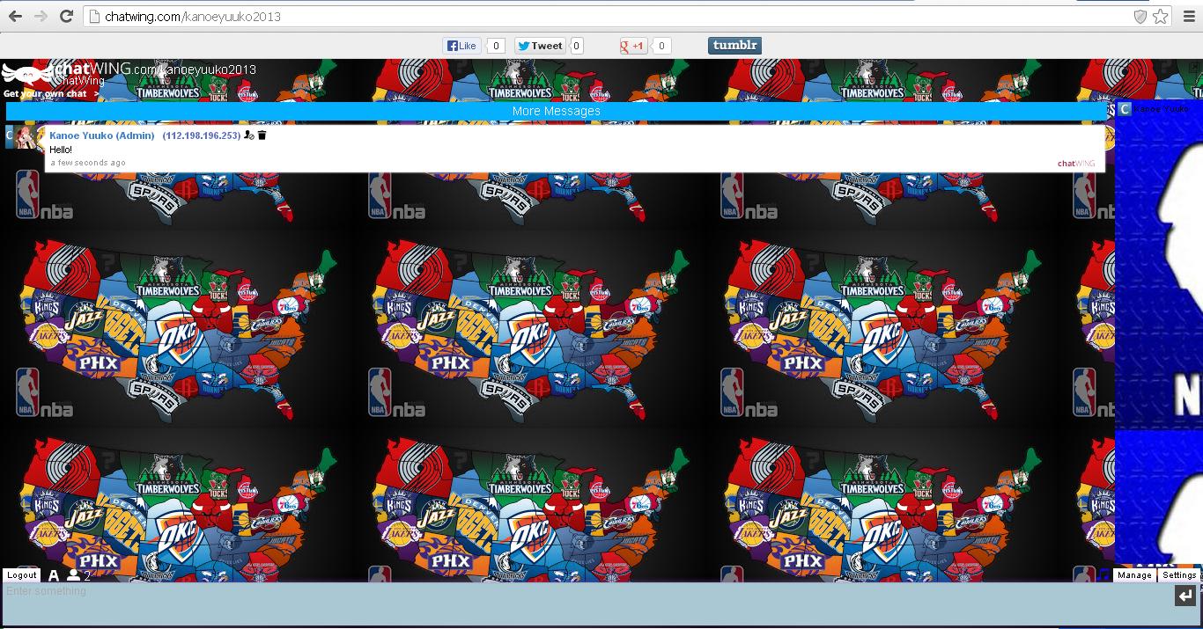Share the chat on Tumblr

click(x=734, y=46)
